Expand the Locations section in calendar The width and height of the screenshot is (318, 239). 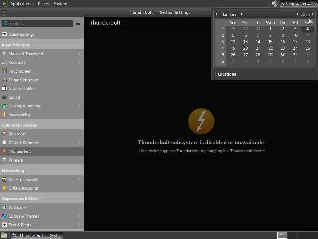[x=225, y=74]
